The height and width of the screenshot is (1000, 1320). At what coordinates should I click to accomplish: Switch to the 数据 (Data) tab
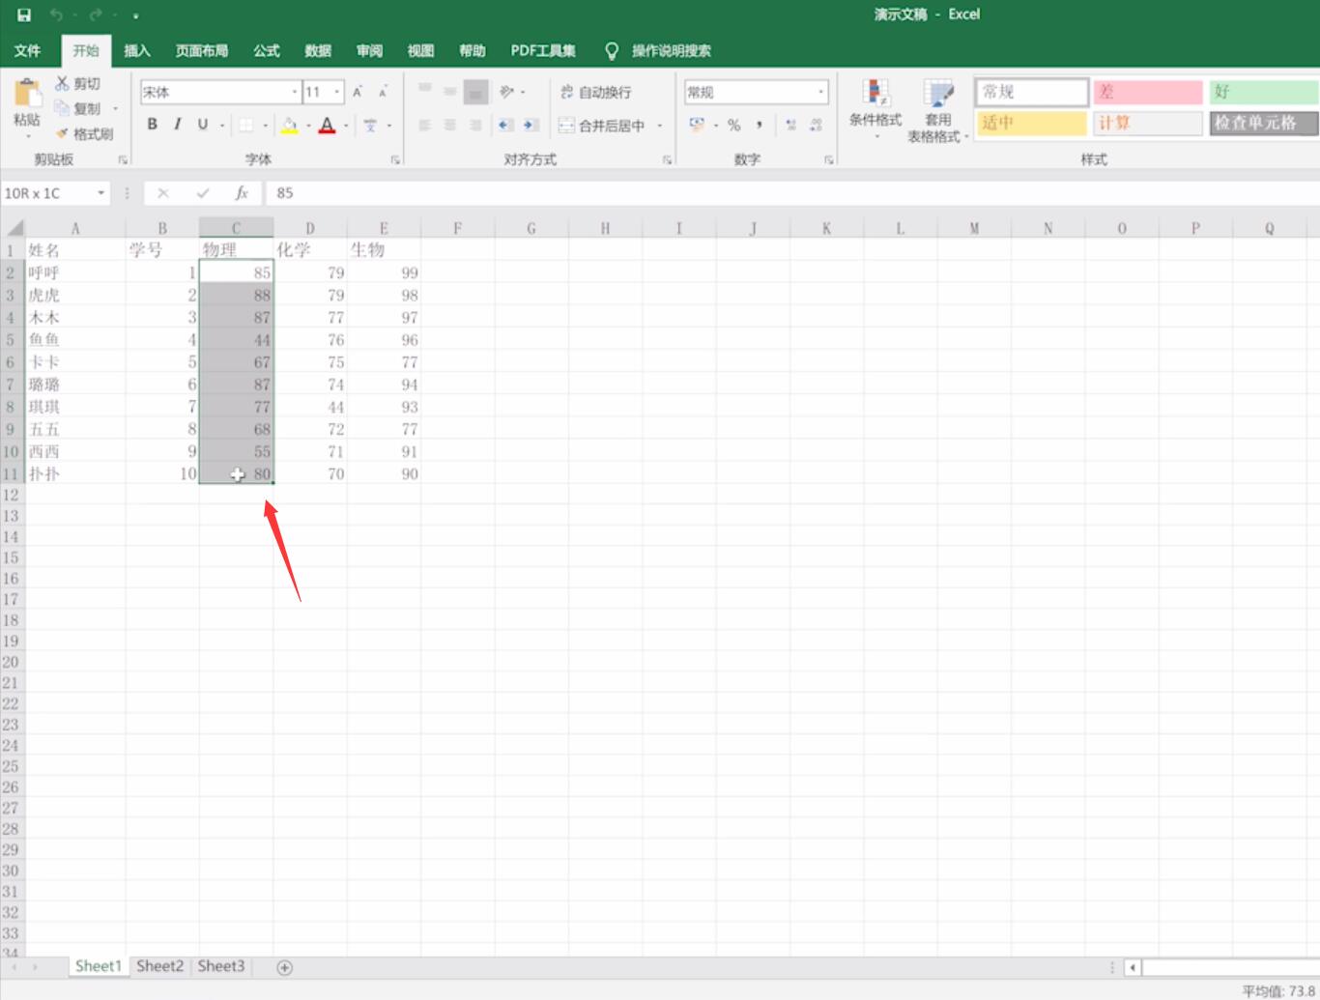point(318,51)
